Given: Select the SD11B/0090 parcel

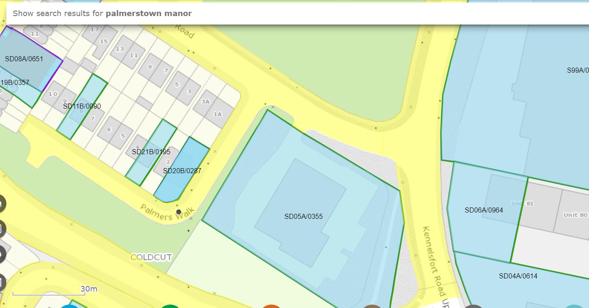Looking at the screenshot, I should tap(82, 106).
